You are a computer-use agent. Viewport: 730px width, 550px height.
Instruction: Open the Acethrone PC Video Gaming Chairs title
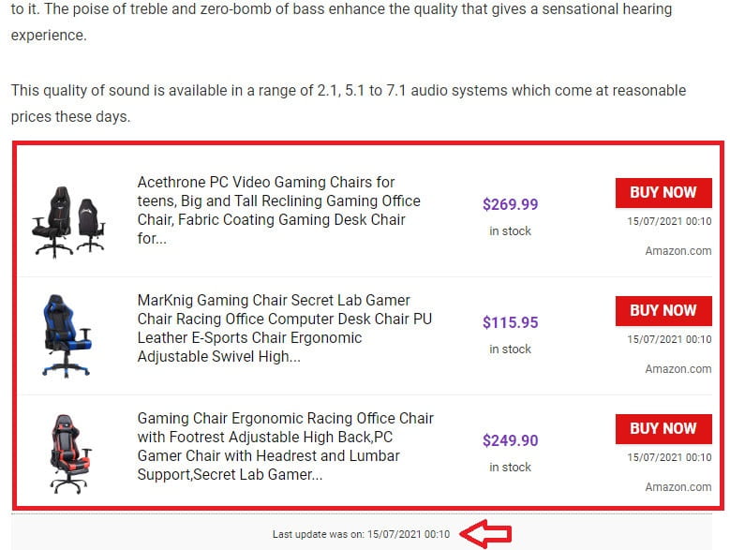[279, 210]
